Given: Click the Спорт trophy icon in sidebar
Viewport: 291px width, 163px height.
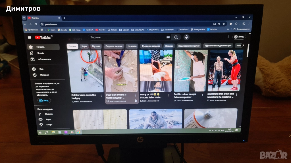Looking at the screenshot, I should 41,125.
